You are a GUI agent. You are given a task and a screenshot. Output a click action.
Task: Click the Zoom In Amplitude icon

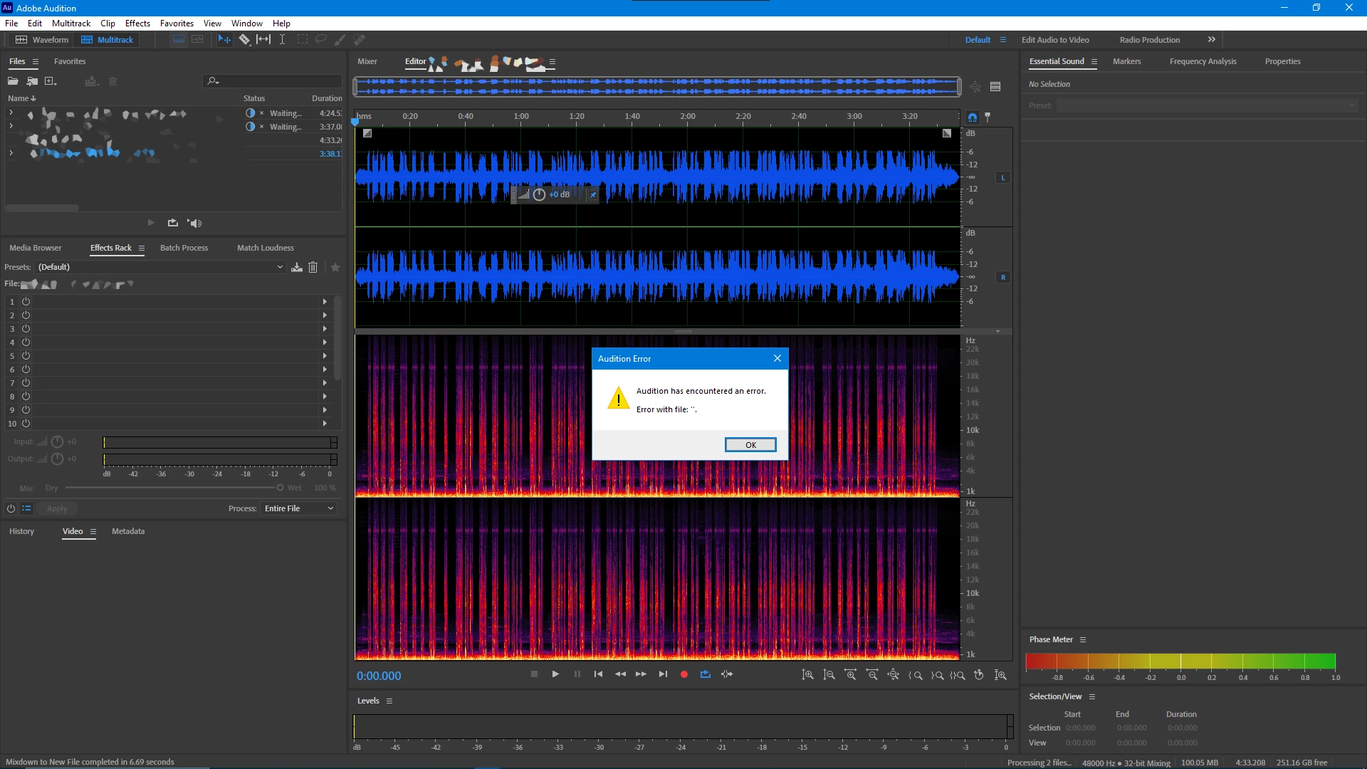coord(807,675)
